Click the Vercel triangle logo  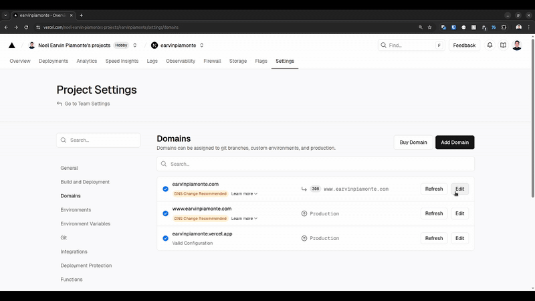tap(11, 45)
